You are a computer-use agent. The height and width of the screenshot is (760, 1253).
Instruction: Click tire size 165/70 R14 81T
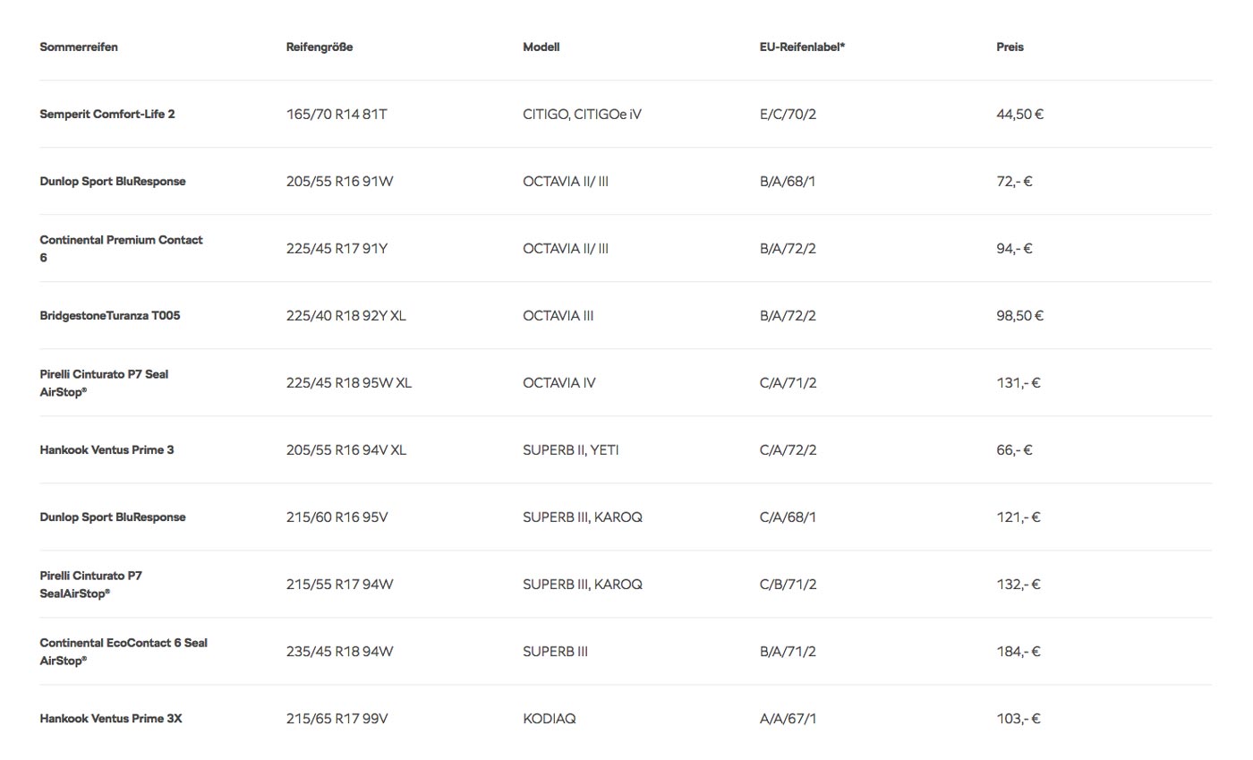click(x=337, y=114)
